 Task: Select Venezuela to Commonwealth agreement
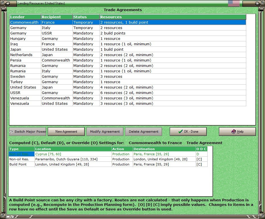[128, 98]
